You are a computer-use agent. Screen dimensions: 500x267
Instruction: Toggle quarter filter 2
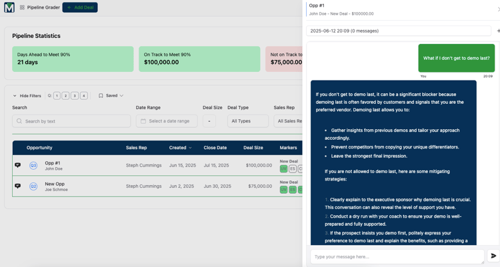point(66,96)
